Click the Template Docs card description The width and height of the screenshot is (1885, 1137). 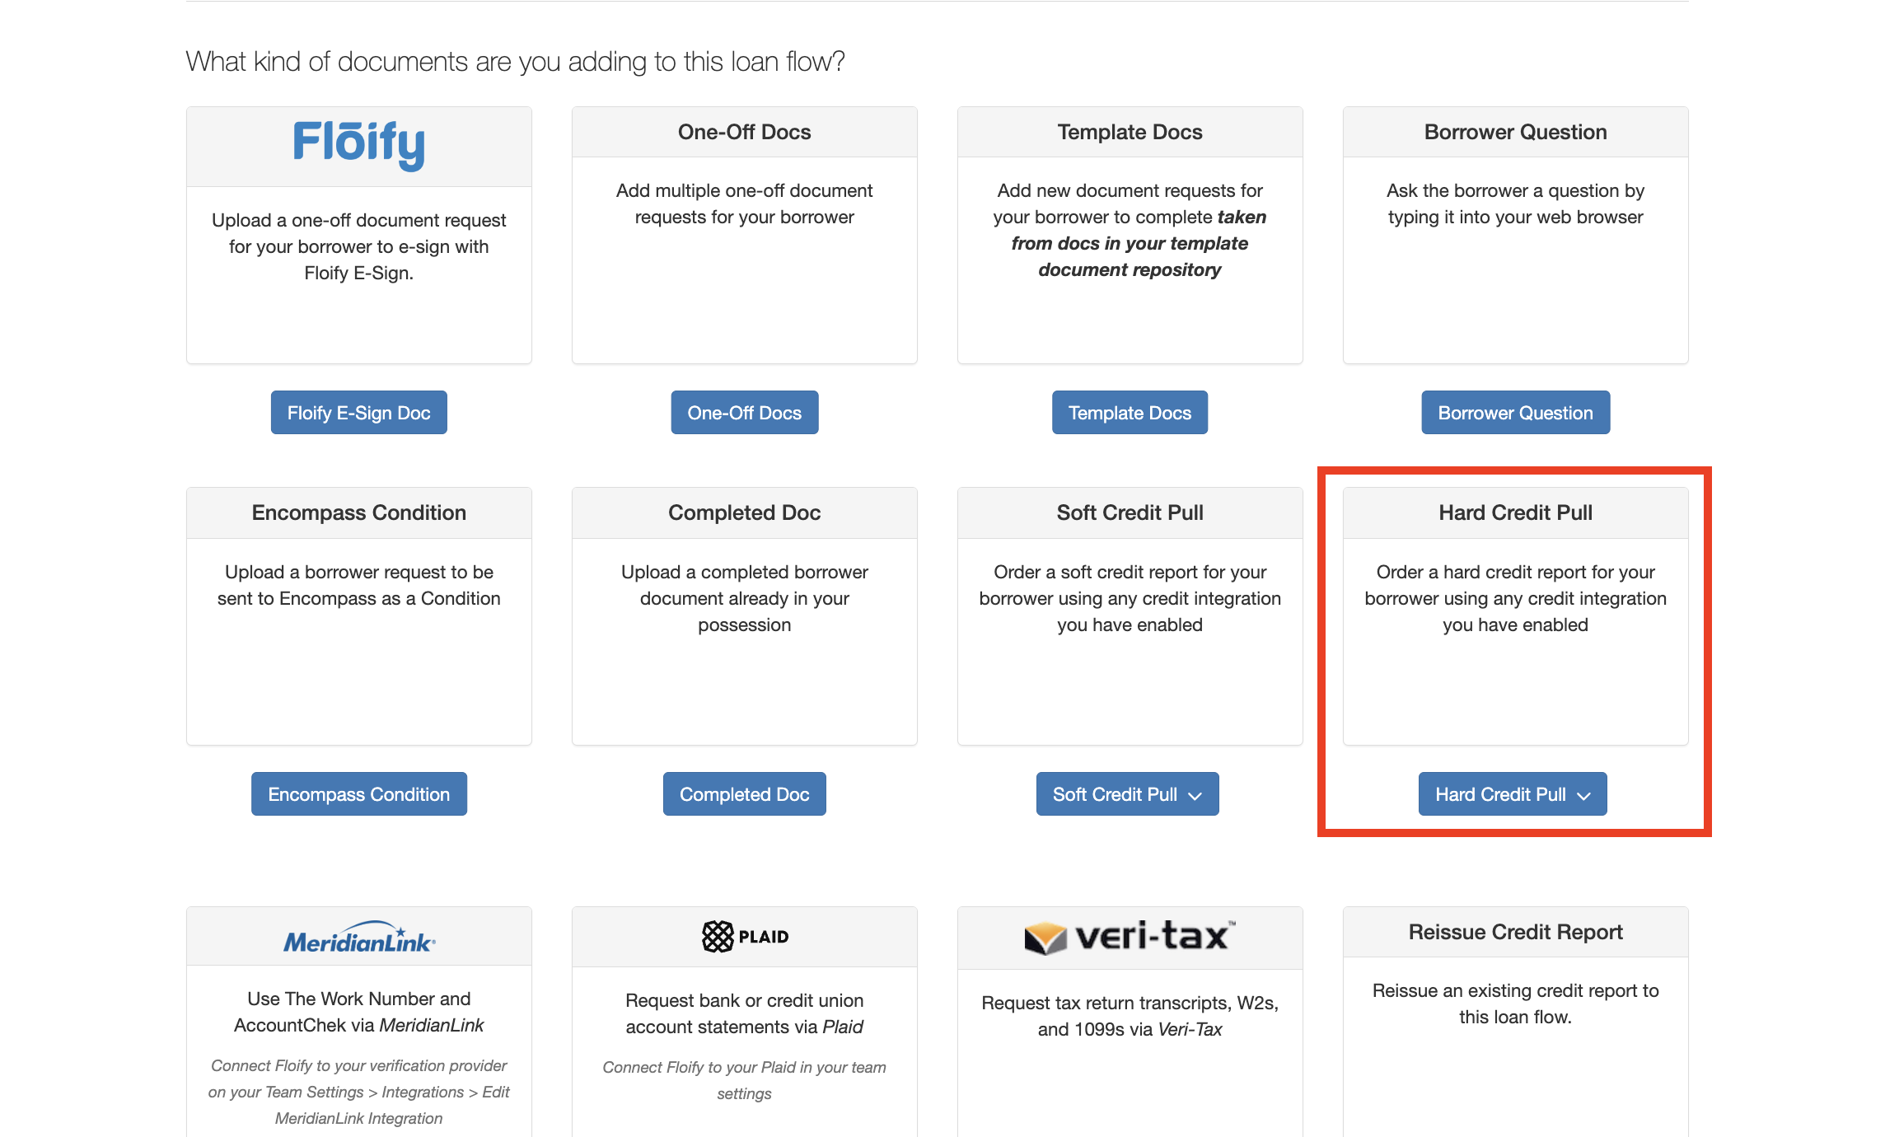pos(1130,230)
